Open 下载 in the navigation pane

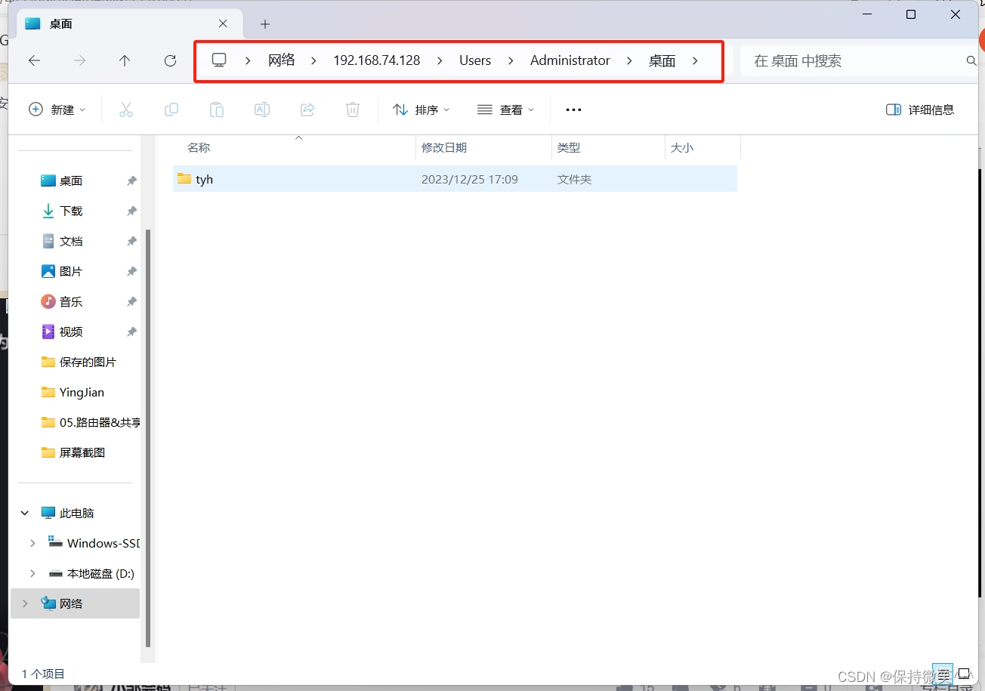tap(71, 211)
